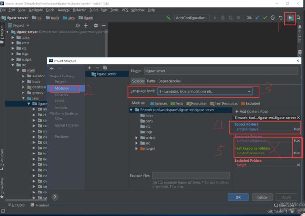The height and width of the screenshot is (216, 305).
Task: Remove src\test\resources folder X
Action: 299,153
